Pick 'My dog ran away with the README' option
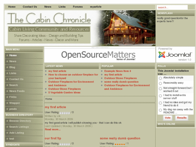 tap(160, 110)
